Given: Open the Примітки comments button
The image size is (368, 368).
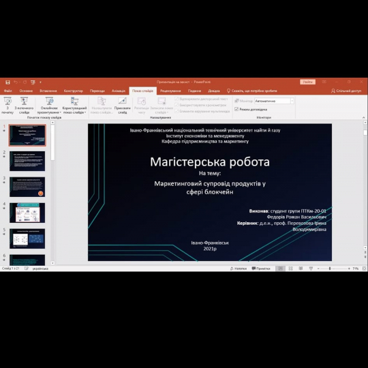Looking at the screenshot, I should pyautogui.click(x=261, y=269).
